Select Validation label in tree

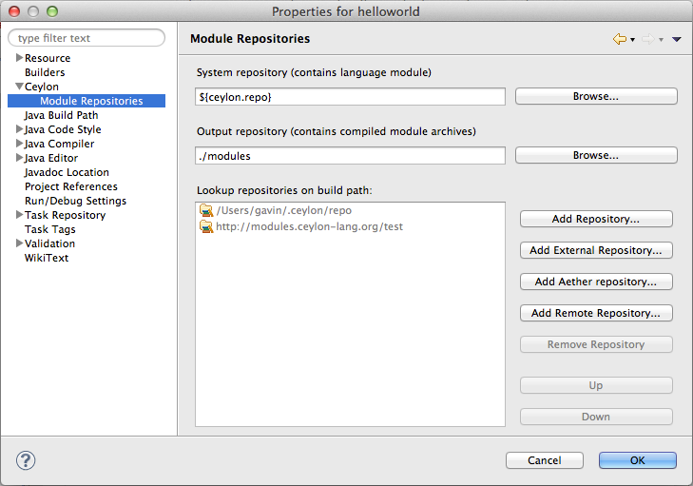49,243
